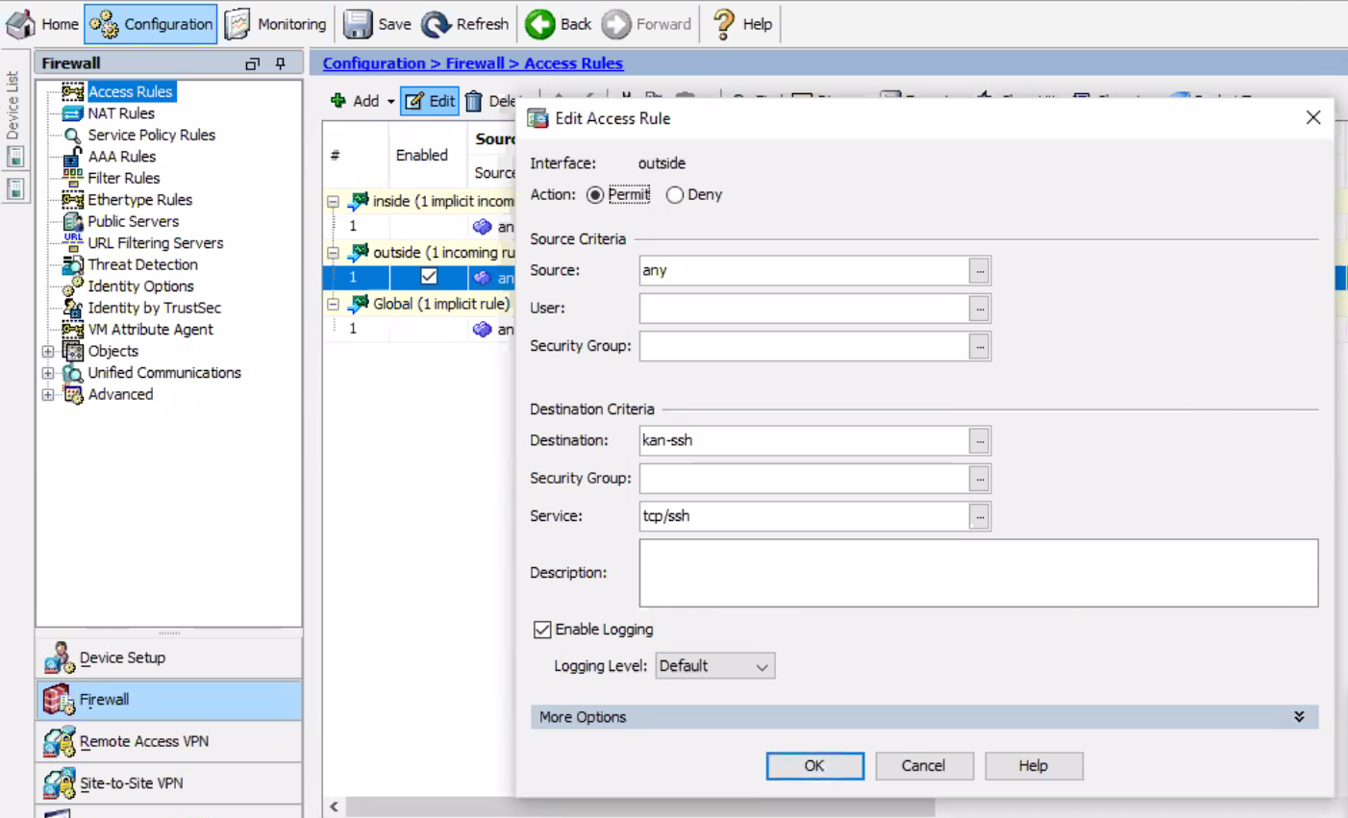Select the Firewall section button

tap(169, 700)
